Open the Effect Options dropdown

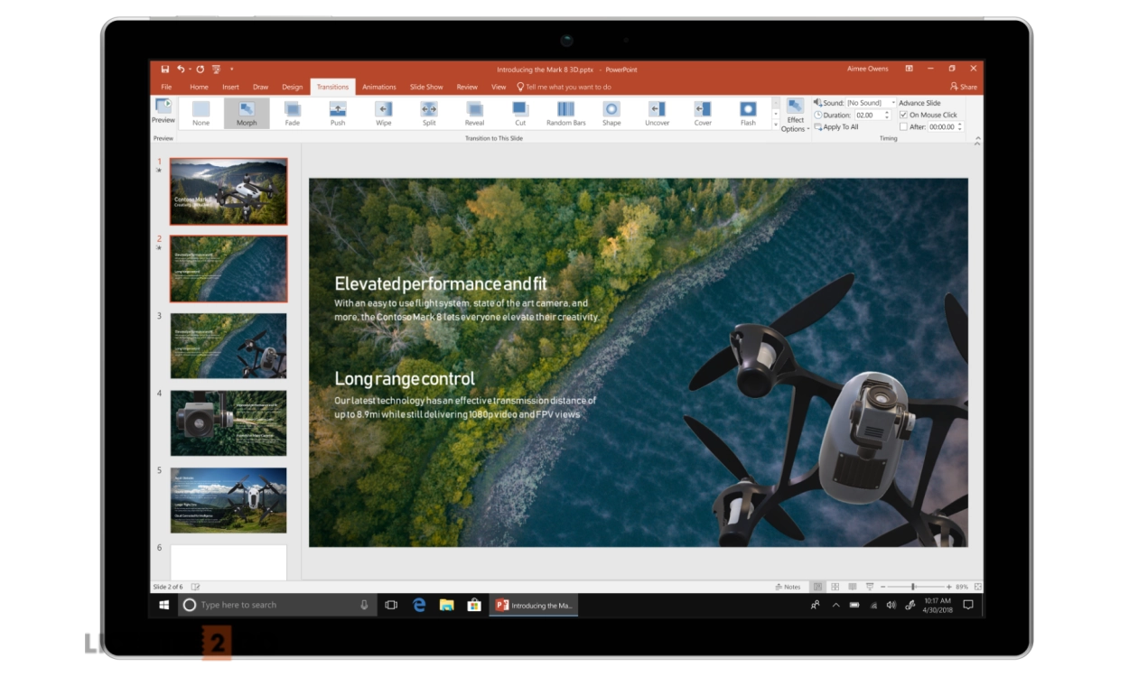tap(795, 116)
